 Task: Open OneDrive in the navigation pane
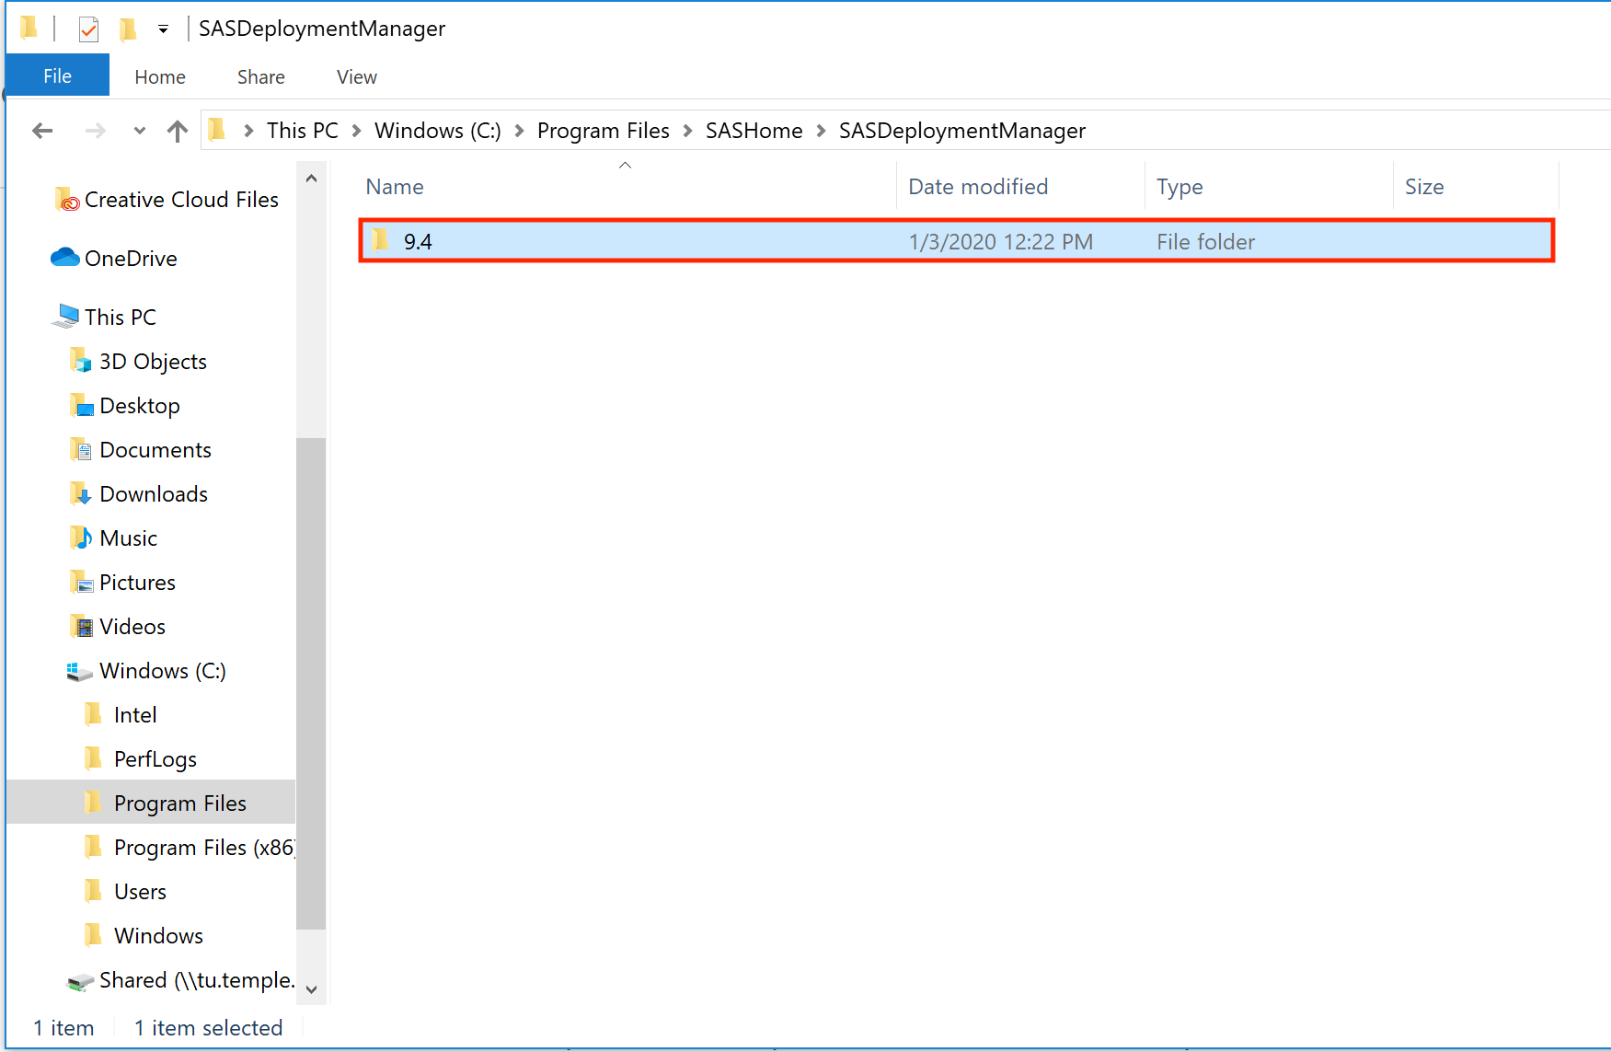tap(131, 259)
